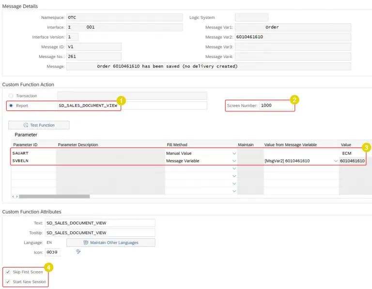The height and width of the screenshot is (289, 372).
Task: Click the parameter table horizontal scrollbar
Action: point(54,197)
